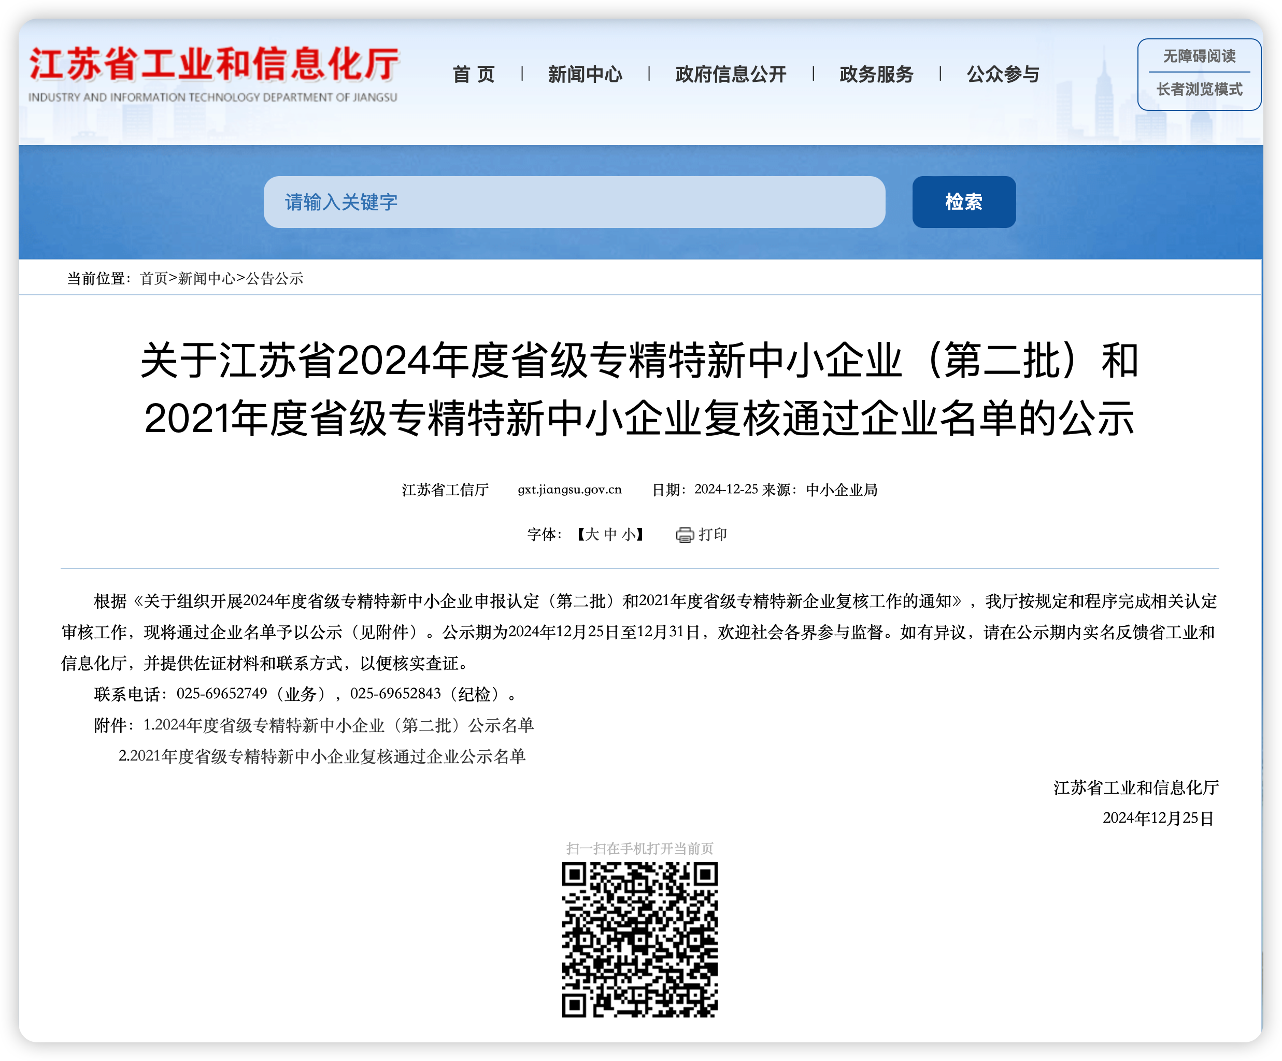This screenshot has width=1282, height=1061.
Task: Switch to 长者浏览模式
Action: [1199, 89]
